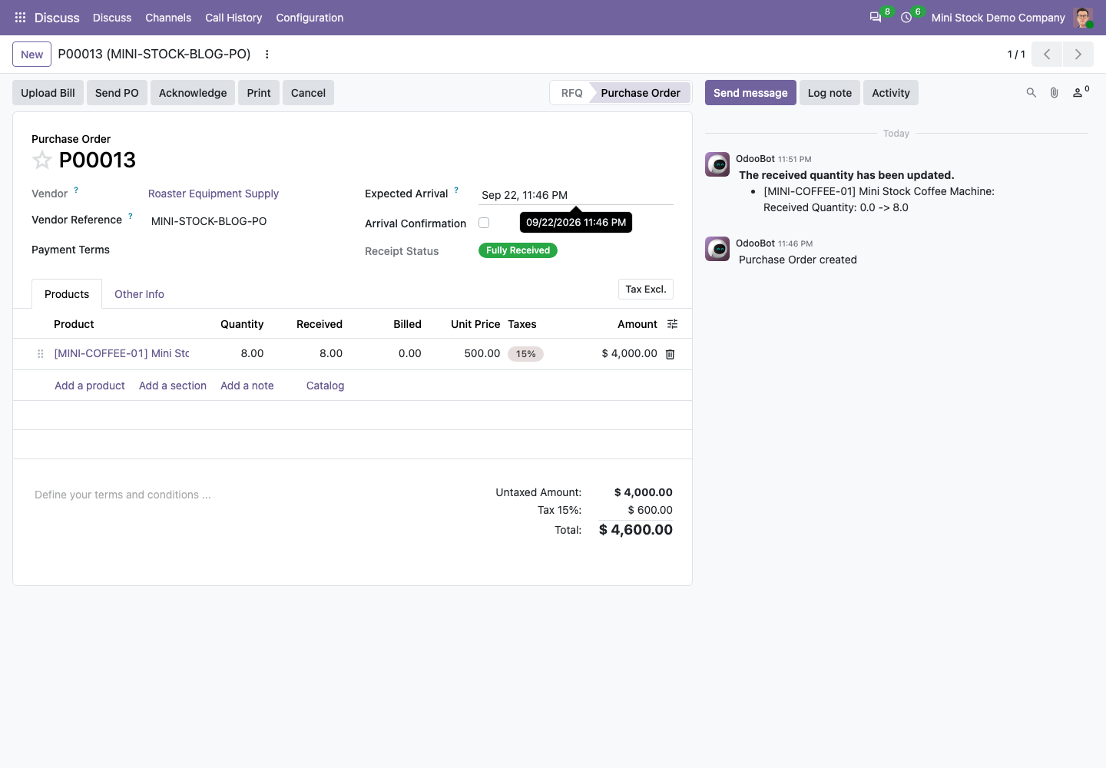The image size is (1106, 768).
Task: Open attachments paperclip icon
Action: click(1055, 93)
